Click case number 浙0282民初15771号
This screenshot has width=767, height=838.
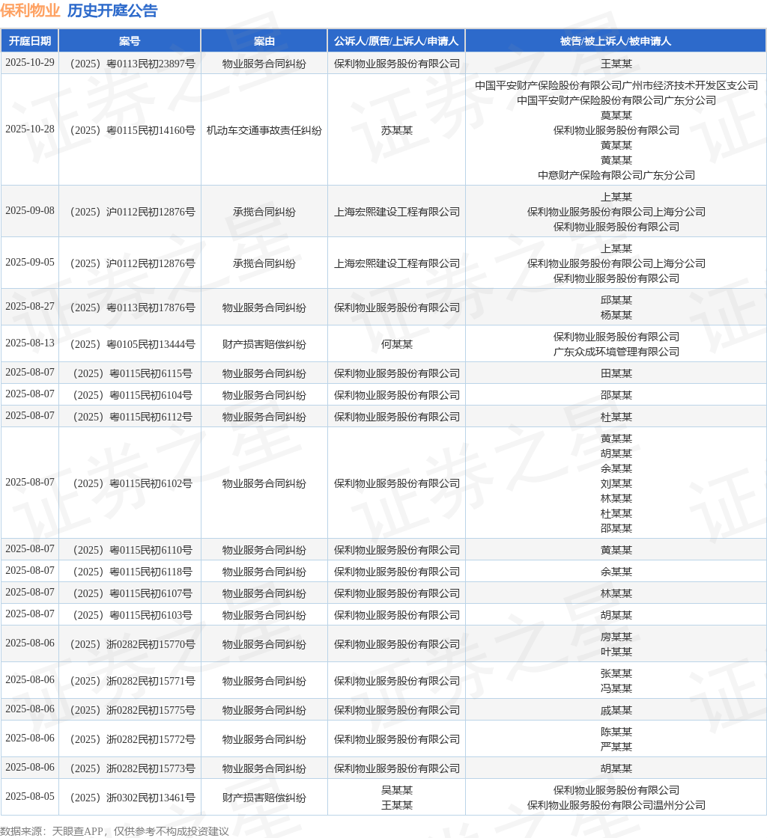(133, 682)
